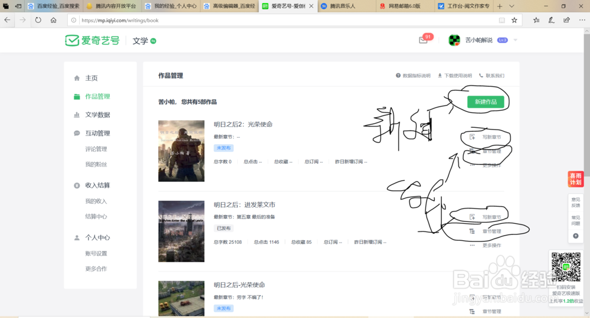Click 意见反馈 floating button
The height and width of the screenshot is (318, 590).
tap(576, 203)
